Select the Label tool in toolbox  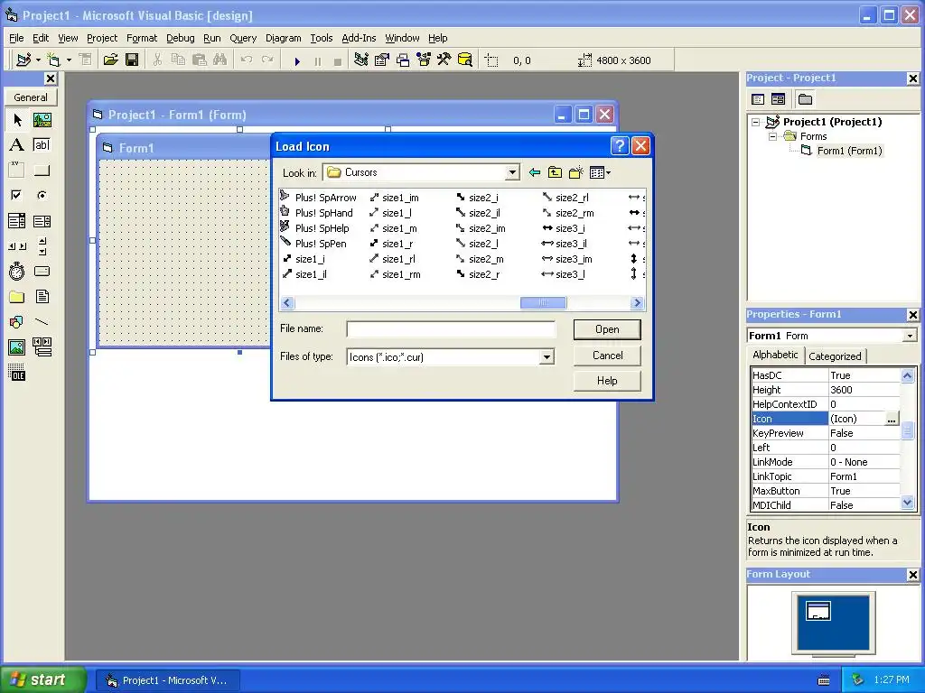click(17, 145)
